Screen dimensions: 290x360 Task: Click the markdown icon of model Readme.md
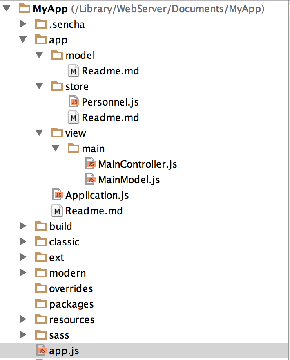click(x=74, y=71)
